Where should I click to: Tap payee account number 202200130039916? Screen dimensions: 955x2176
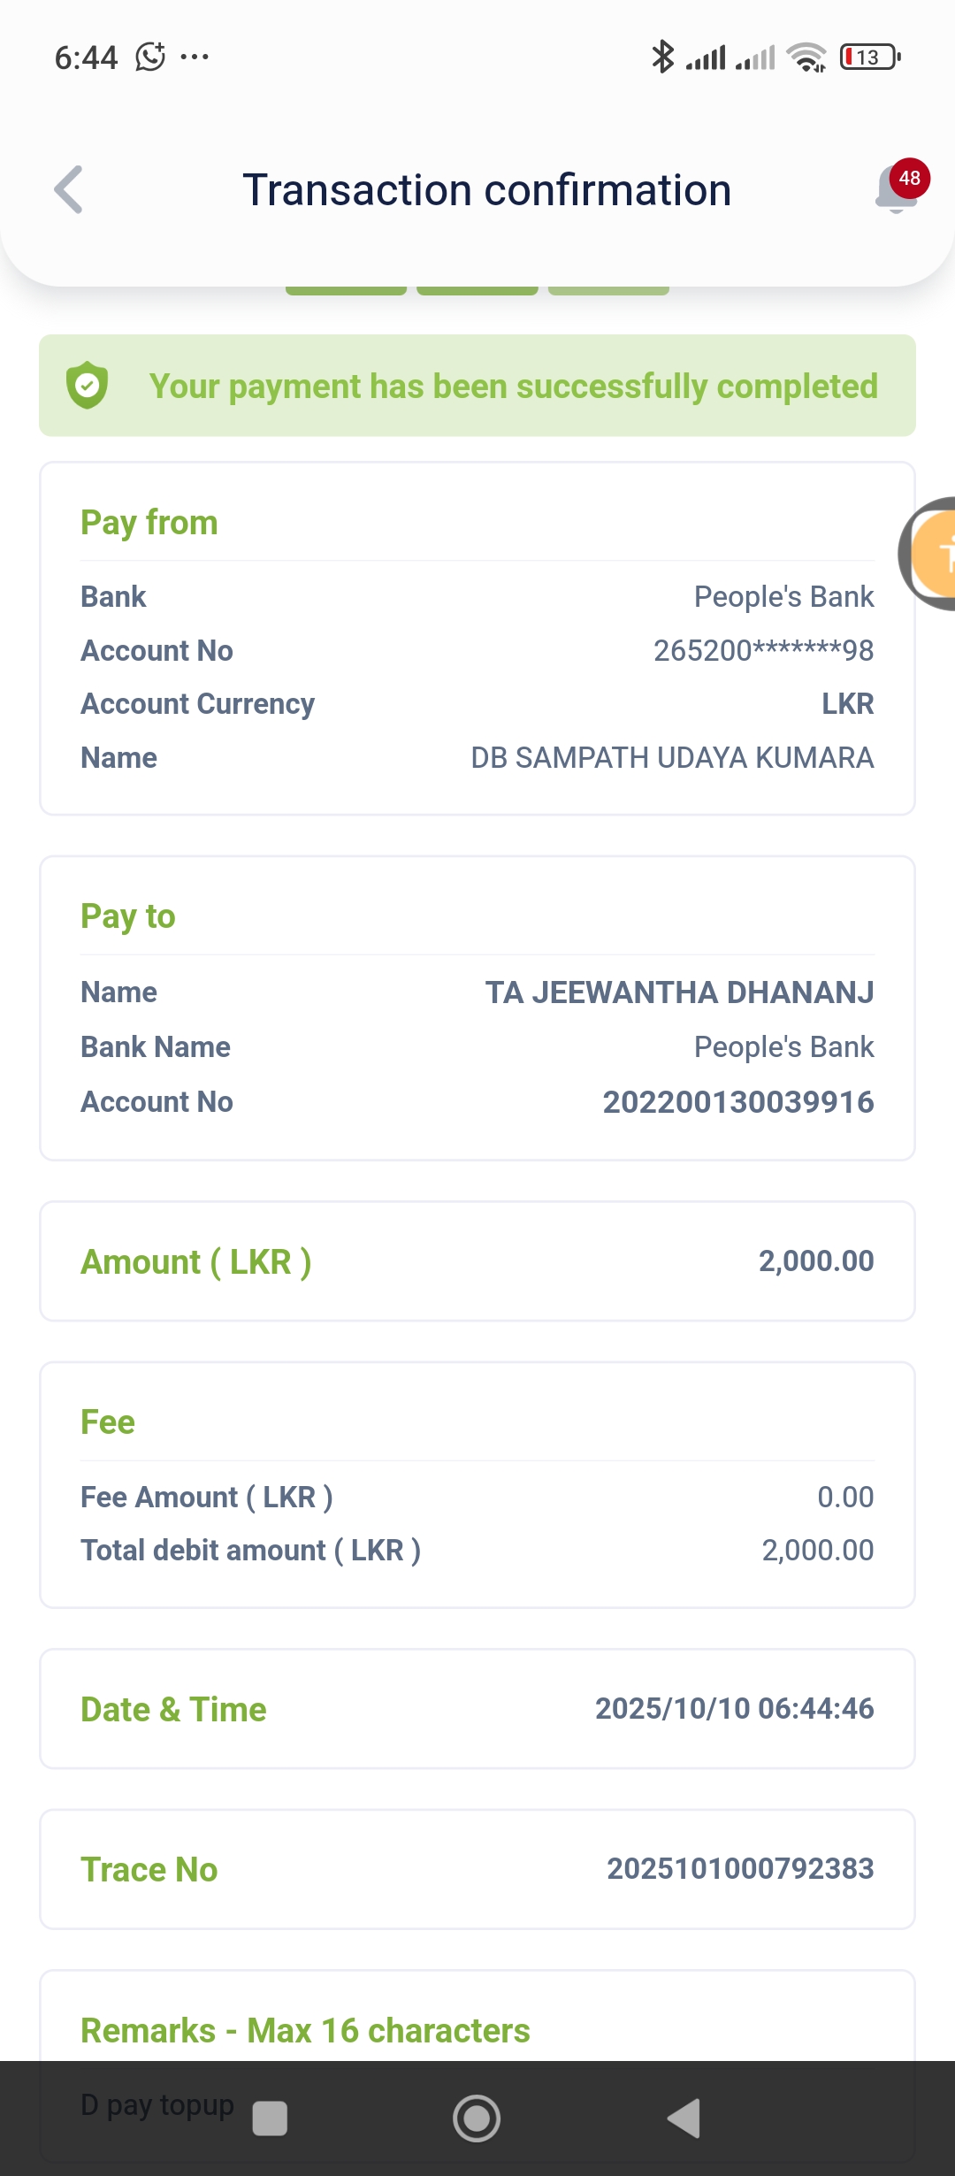pyautogui.click(x=738, y=1102)
